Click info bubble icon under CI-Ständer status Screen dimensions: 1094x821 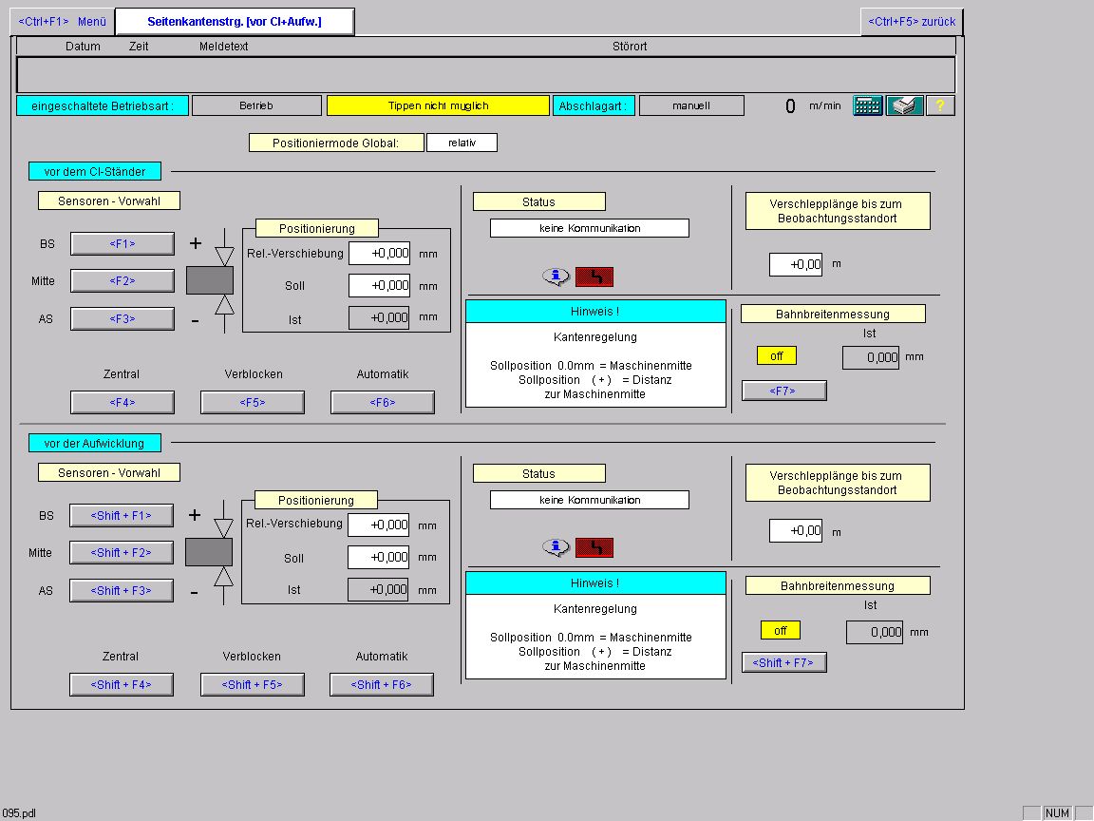tap(556, 277)
